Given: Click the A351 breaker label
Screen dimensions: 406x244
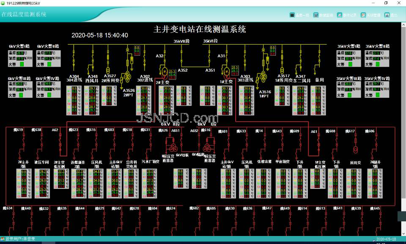Looking at the screenshot, I should 210,70.
